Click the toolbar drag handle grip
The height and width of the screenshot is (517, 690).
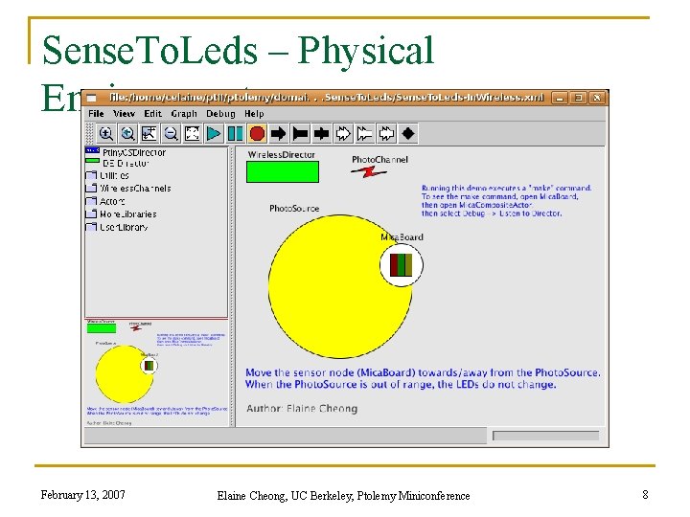click(89, 134)
